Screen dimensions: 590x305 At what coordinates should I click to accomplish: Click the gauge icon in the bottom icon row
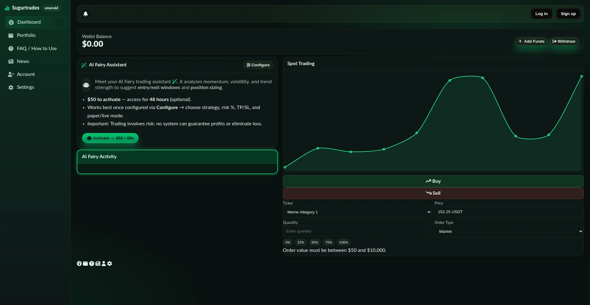79,264
